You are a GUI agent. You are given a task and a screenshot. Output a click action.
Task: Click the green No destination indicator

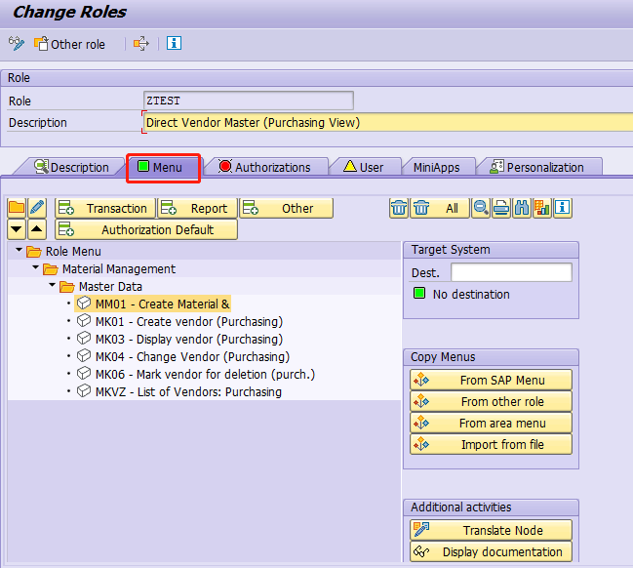(x=419, y=293)
